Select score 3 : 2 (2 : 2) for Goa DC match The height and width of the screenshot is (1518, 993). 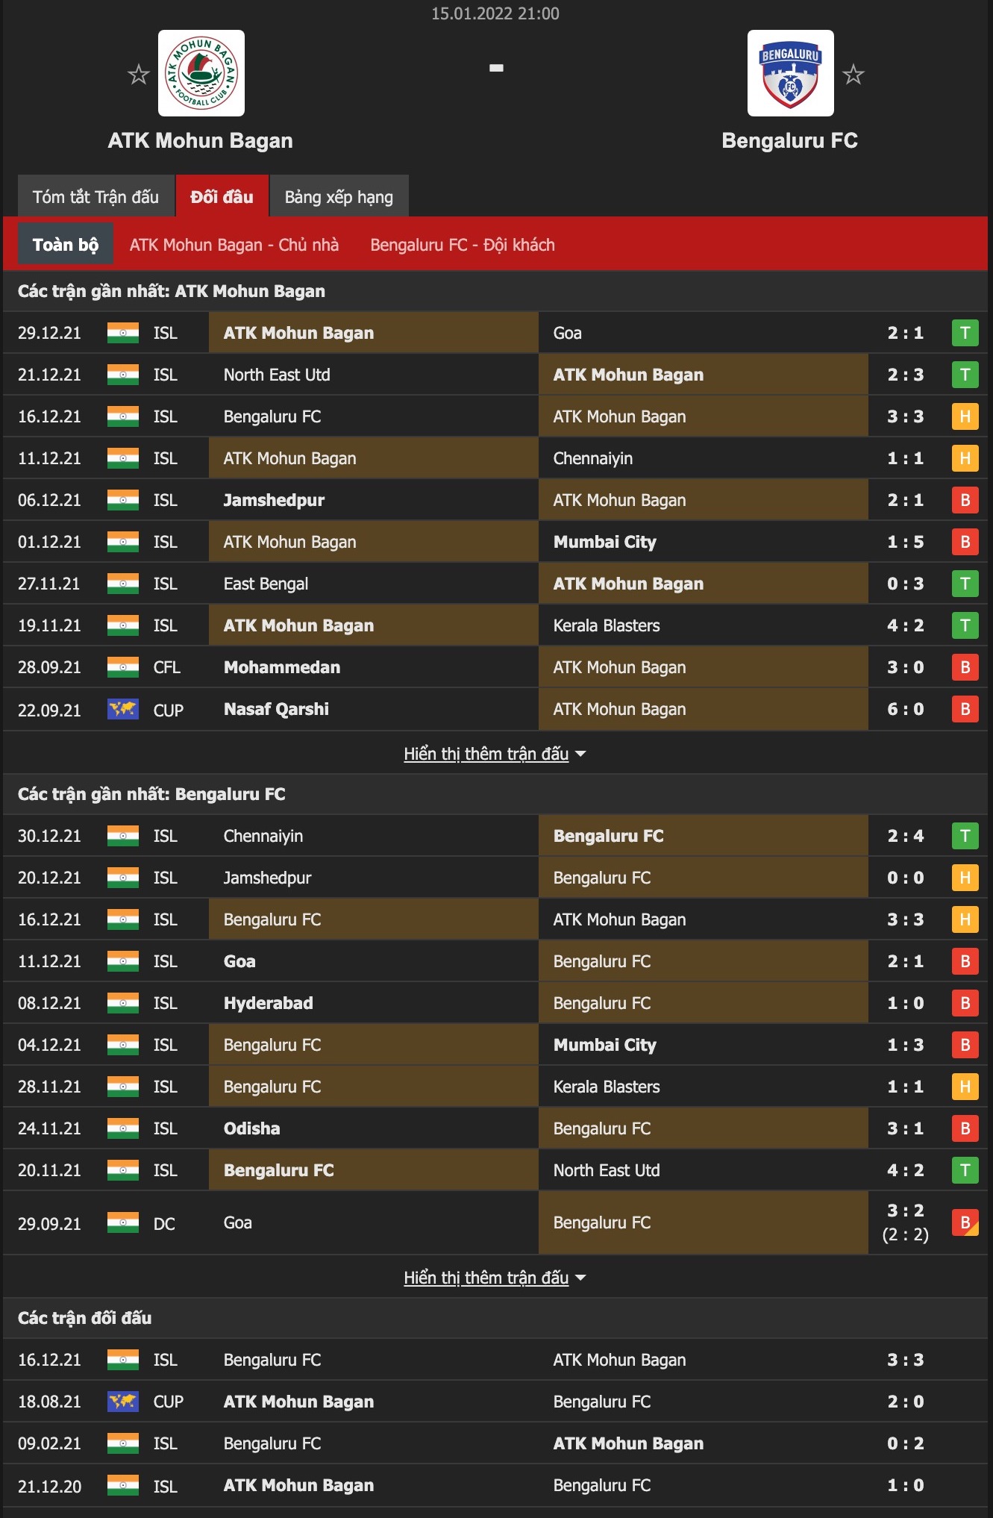coord(905,1222)
